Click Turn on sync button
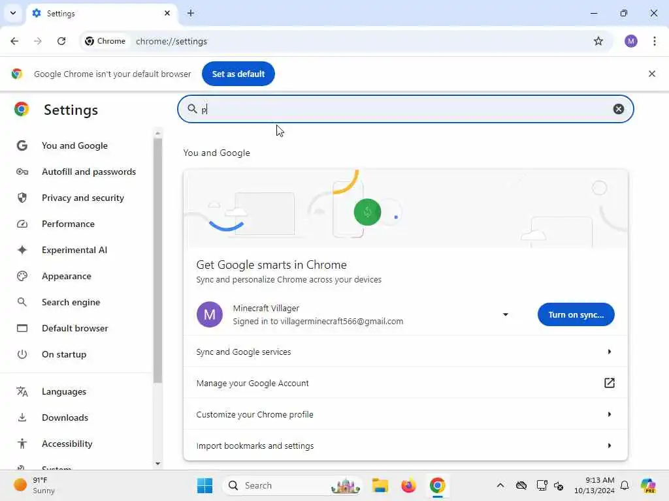Image resolution: width=669 pixels, height=501 pixels. pos(576,314)
